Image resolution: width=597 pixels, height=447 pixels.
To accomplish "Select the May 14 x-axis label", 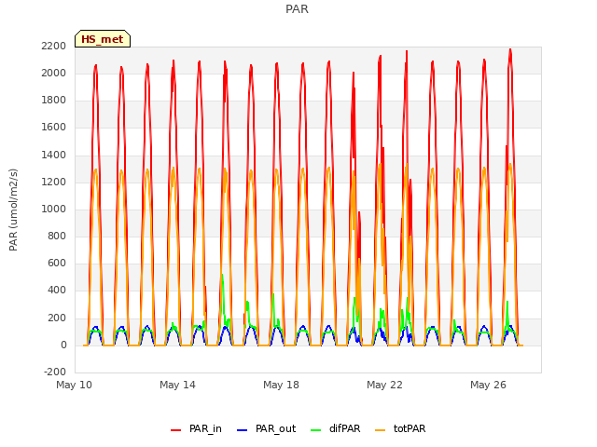I will pyautogui.click(x=178, y=385).
